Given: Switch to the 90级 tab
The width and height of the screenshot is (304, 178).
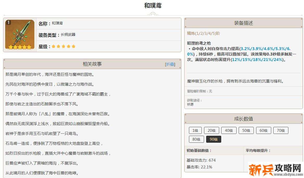Looking at the screenshot, I should [214, 139].
